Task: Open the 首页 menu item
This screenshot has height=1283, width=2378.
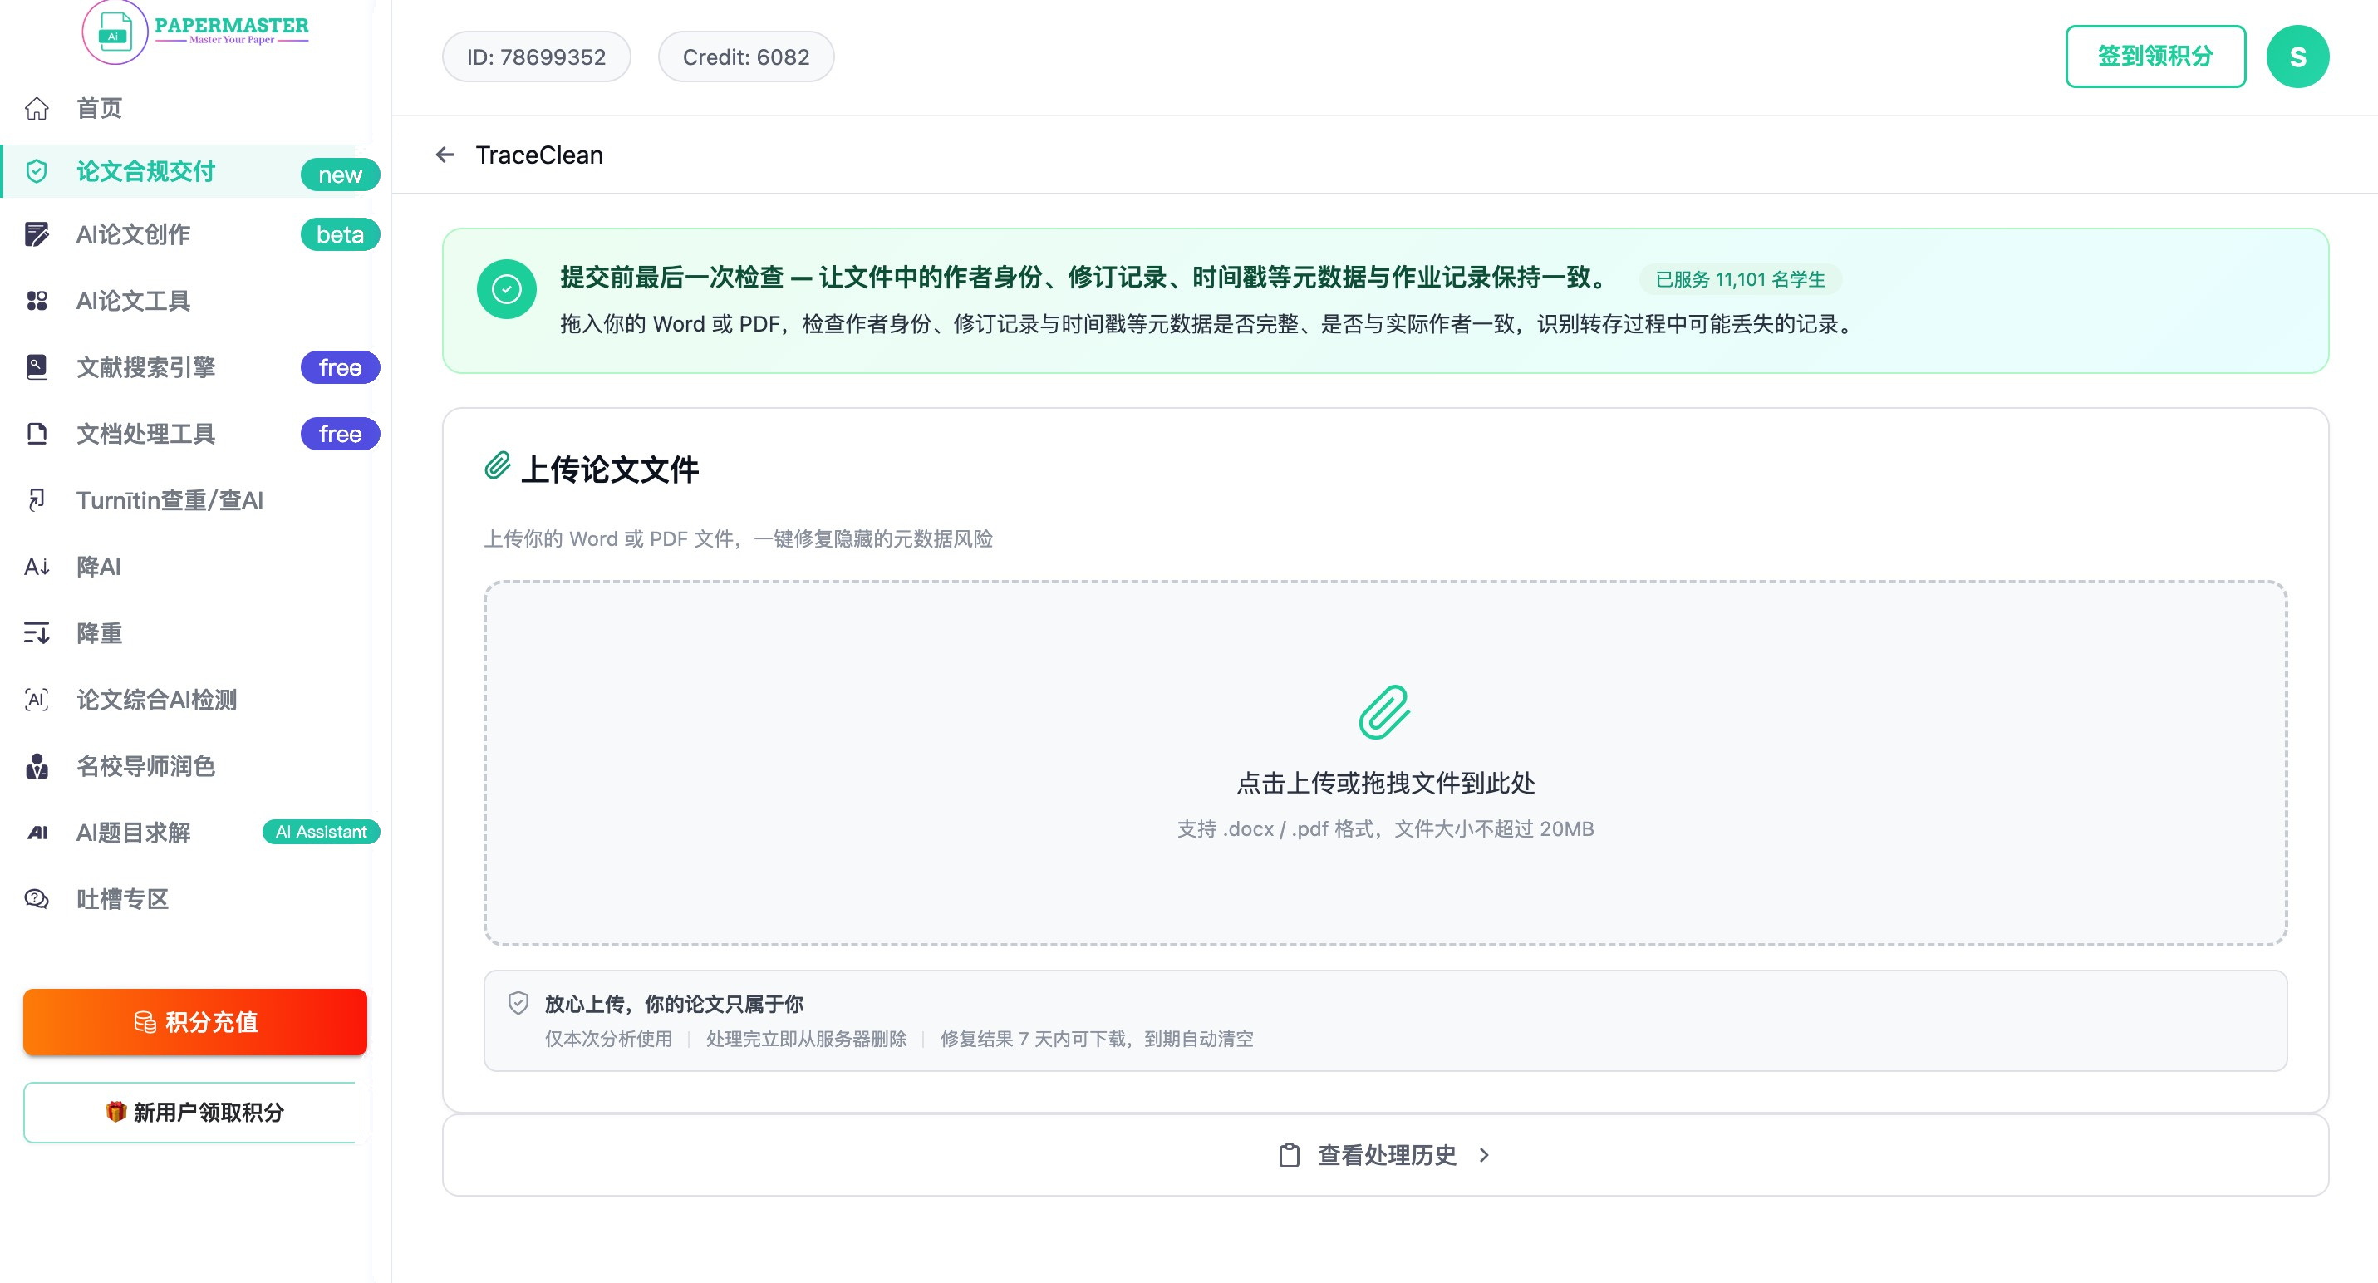Action: tap(99, 109)
